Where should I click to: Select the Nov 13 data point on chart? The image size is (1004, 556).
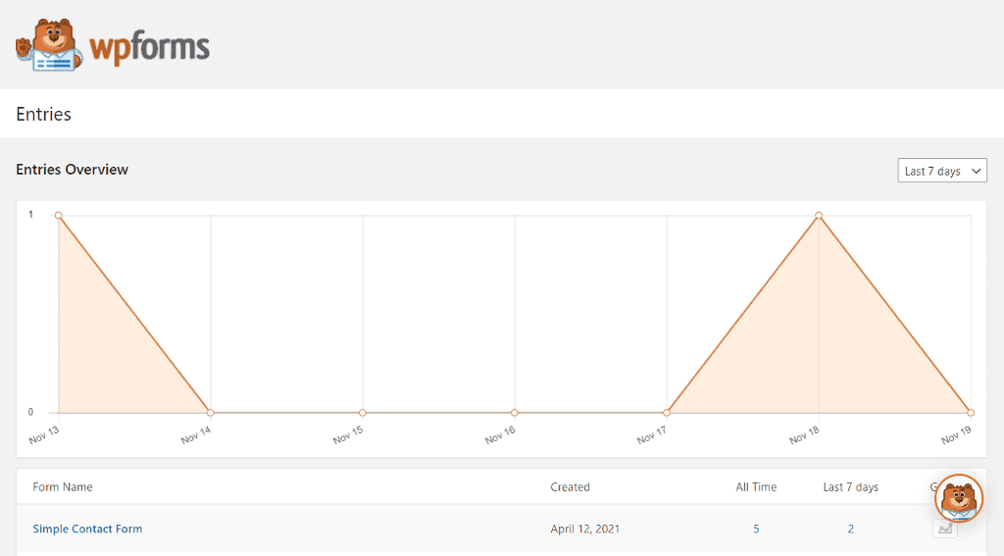(59, 215)
